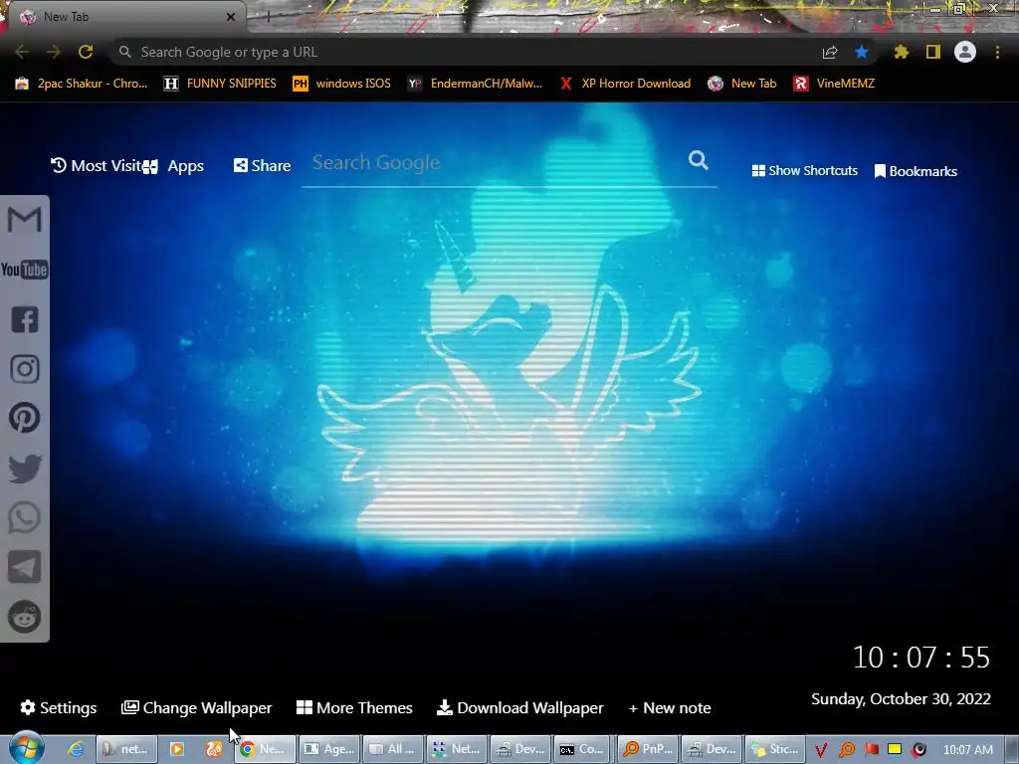This screenshot has height=764, width=1019.
Task: Open Twitter from the left sidebar
Action: pyautogui.click(x=25, y=469)
